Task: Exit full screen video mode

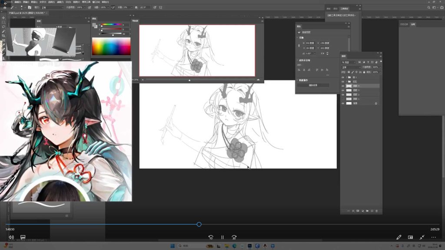Action: click(422, 237)
